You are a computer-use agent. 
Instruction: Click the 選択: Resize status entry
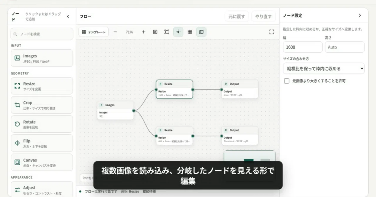click(x=130, y=192)
